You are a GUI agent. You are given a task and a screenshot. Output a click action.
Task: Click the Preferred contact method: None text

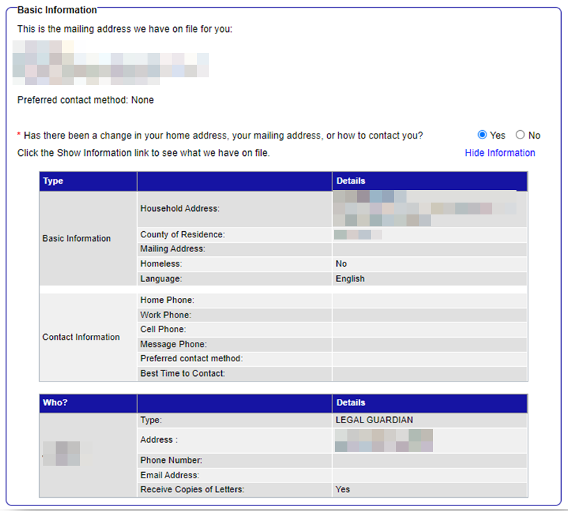[86, 100]
